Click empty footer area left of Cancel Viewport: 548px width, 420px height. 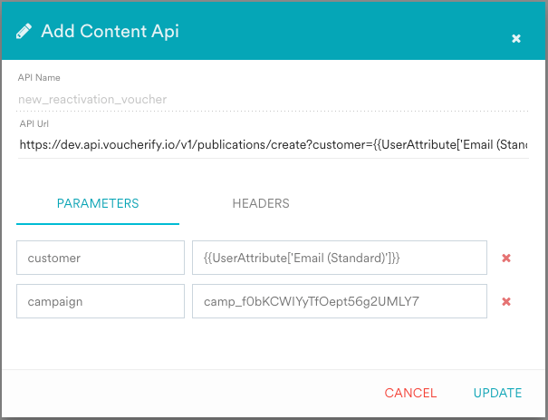pos(181,393)
